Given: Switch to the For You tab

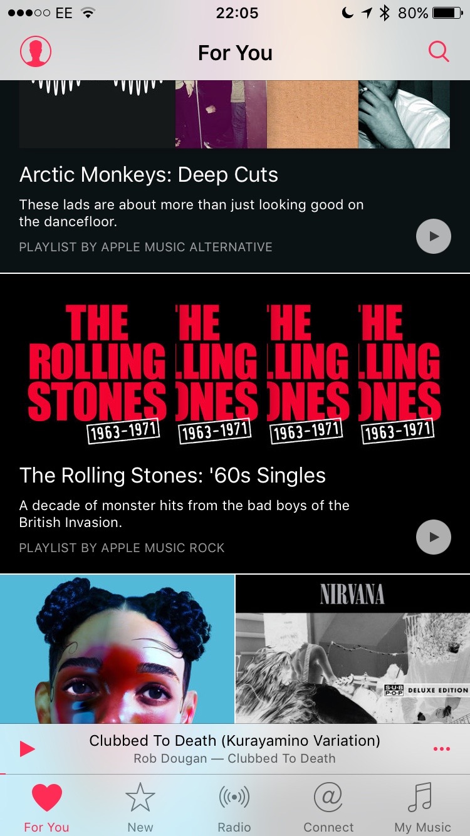Looking at the screenshot, I should click(47, 808).
